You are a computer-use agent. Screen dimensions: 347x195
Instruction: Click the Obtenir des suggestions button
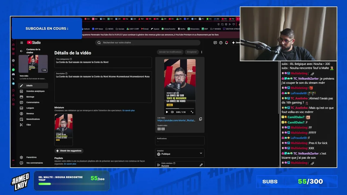click(x=69, y=151)
